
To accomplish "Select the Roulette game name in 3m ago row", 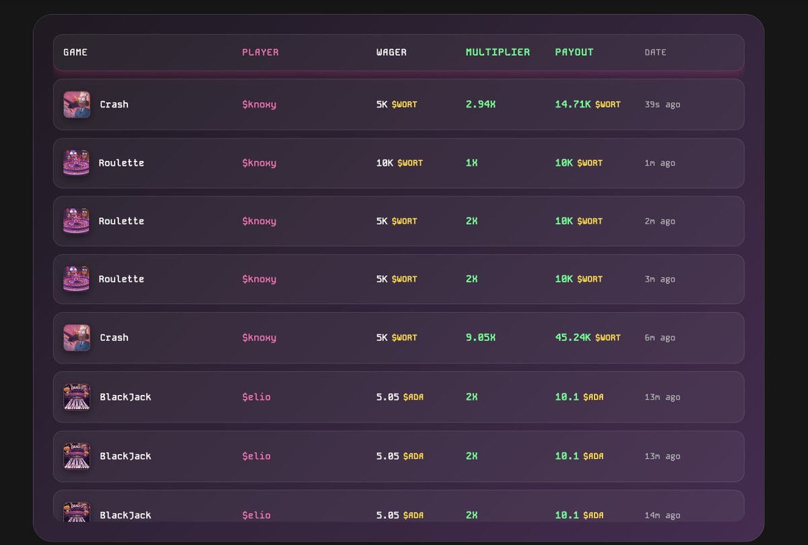I will [121, 279].
